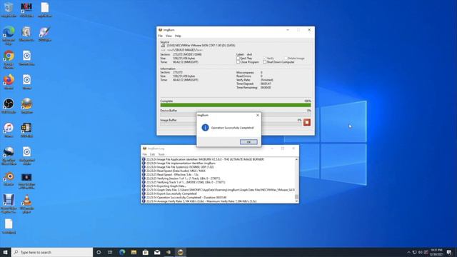The image size is (457, 257).
Task: Click the log scrollbar up arrow
Action: click(296, 159)
